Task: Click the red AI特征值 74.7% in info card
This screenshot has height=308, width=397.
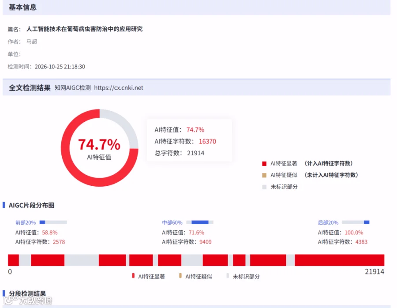Action: (x=195, y=130)
